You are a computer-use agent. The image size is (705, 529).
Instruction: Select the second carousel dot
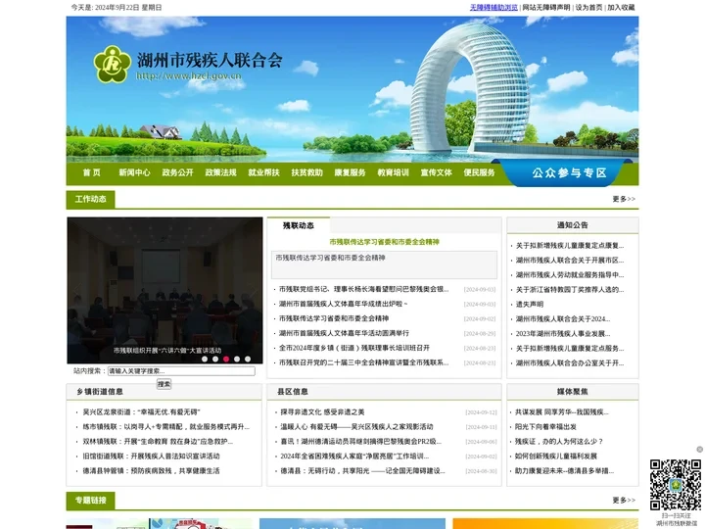[215, 359]
